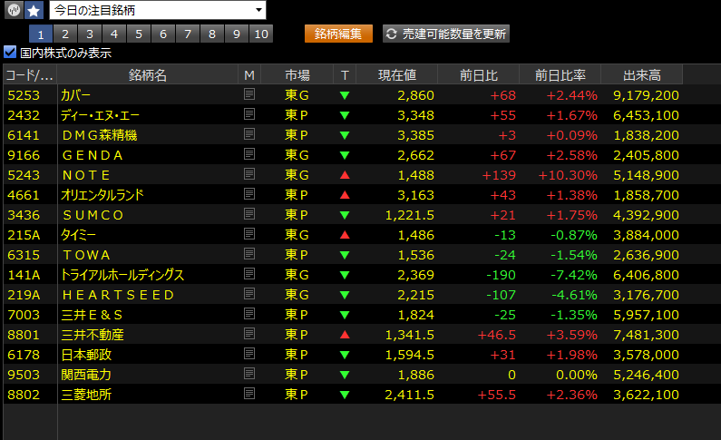Select the TOWA stock name

[x=86, y=255]
